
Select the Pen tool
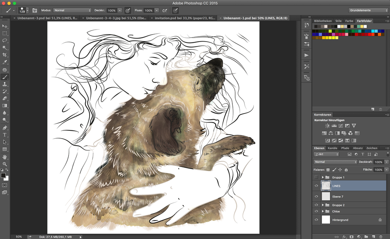coord(5,128)
